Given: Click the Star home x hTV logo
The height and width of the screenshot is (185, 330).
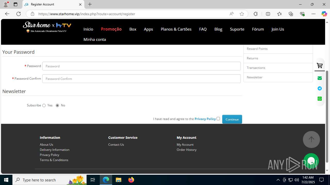Looking at the screenshot, I should tap(47, 27).
